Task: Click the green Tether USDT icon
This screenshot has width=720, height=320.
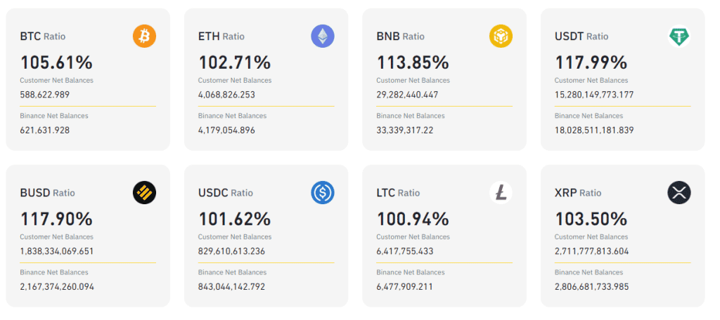Action: (x=679, y=36)
